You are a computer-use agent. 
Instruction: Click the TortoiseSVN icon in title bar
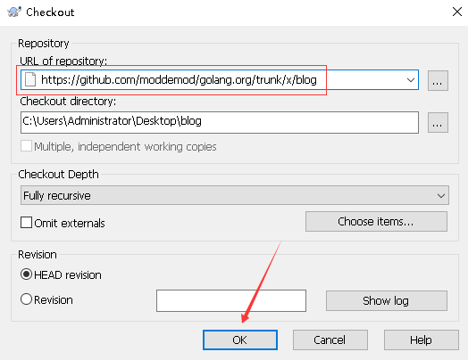tap(14, 12)
